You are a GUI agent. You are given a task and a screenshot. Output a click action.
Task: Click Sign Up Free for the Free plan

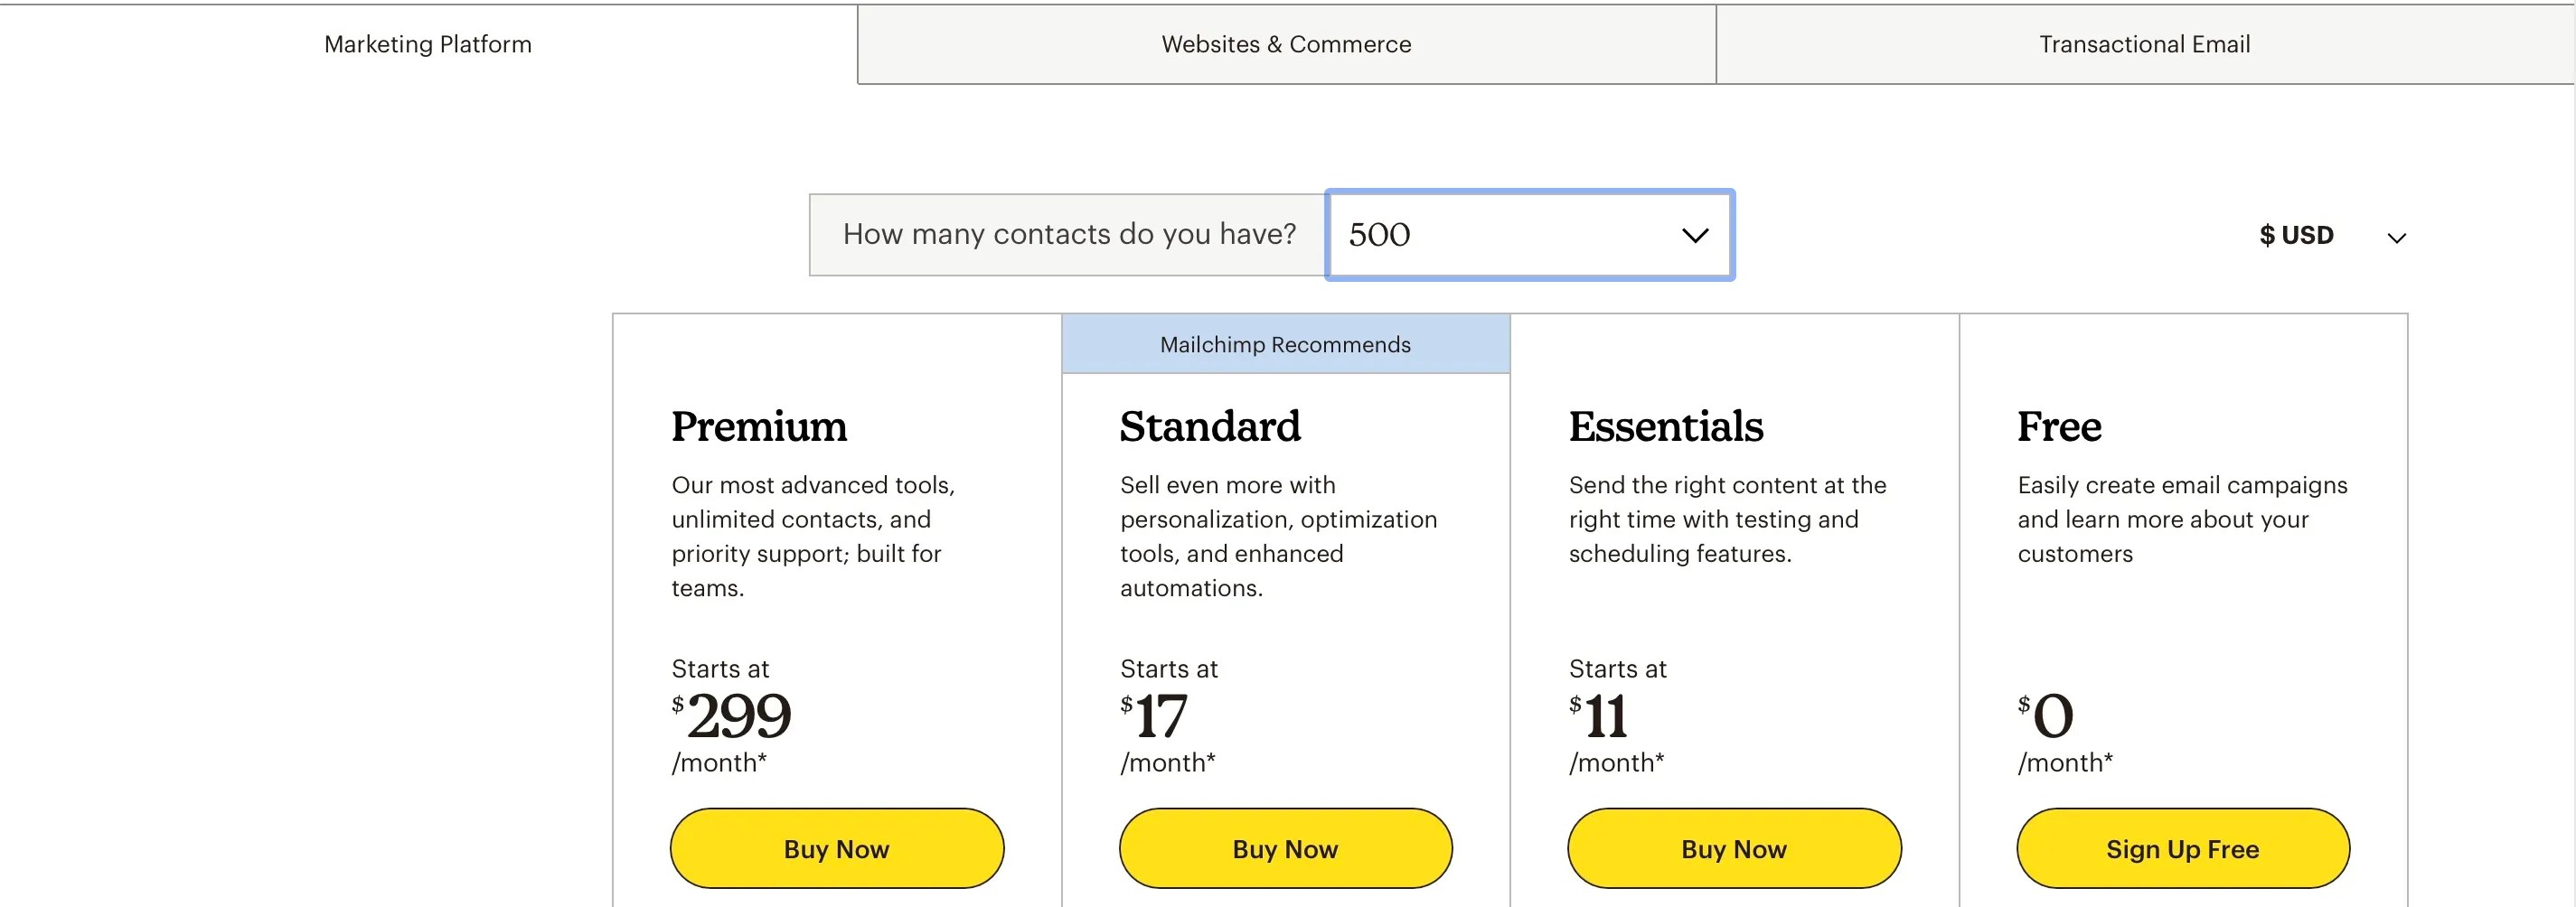coord(2182,848)
